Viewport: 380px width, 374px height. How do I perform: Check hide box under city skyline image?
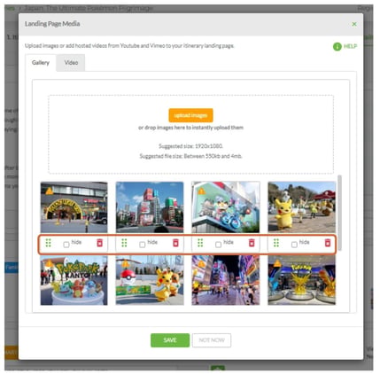(x=143, y=245)
